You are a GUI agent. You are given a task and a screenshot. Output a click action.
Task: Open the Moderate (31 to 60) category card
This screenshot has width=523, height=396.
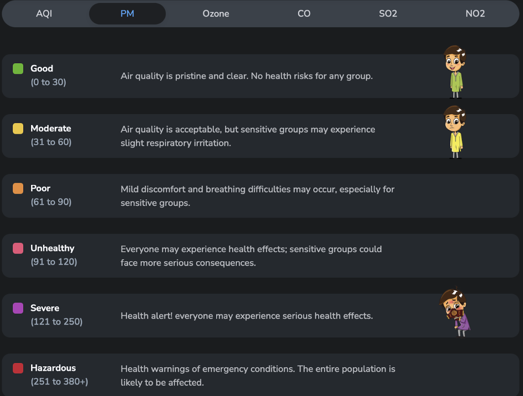point(261,136)
